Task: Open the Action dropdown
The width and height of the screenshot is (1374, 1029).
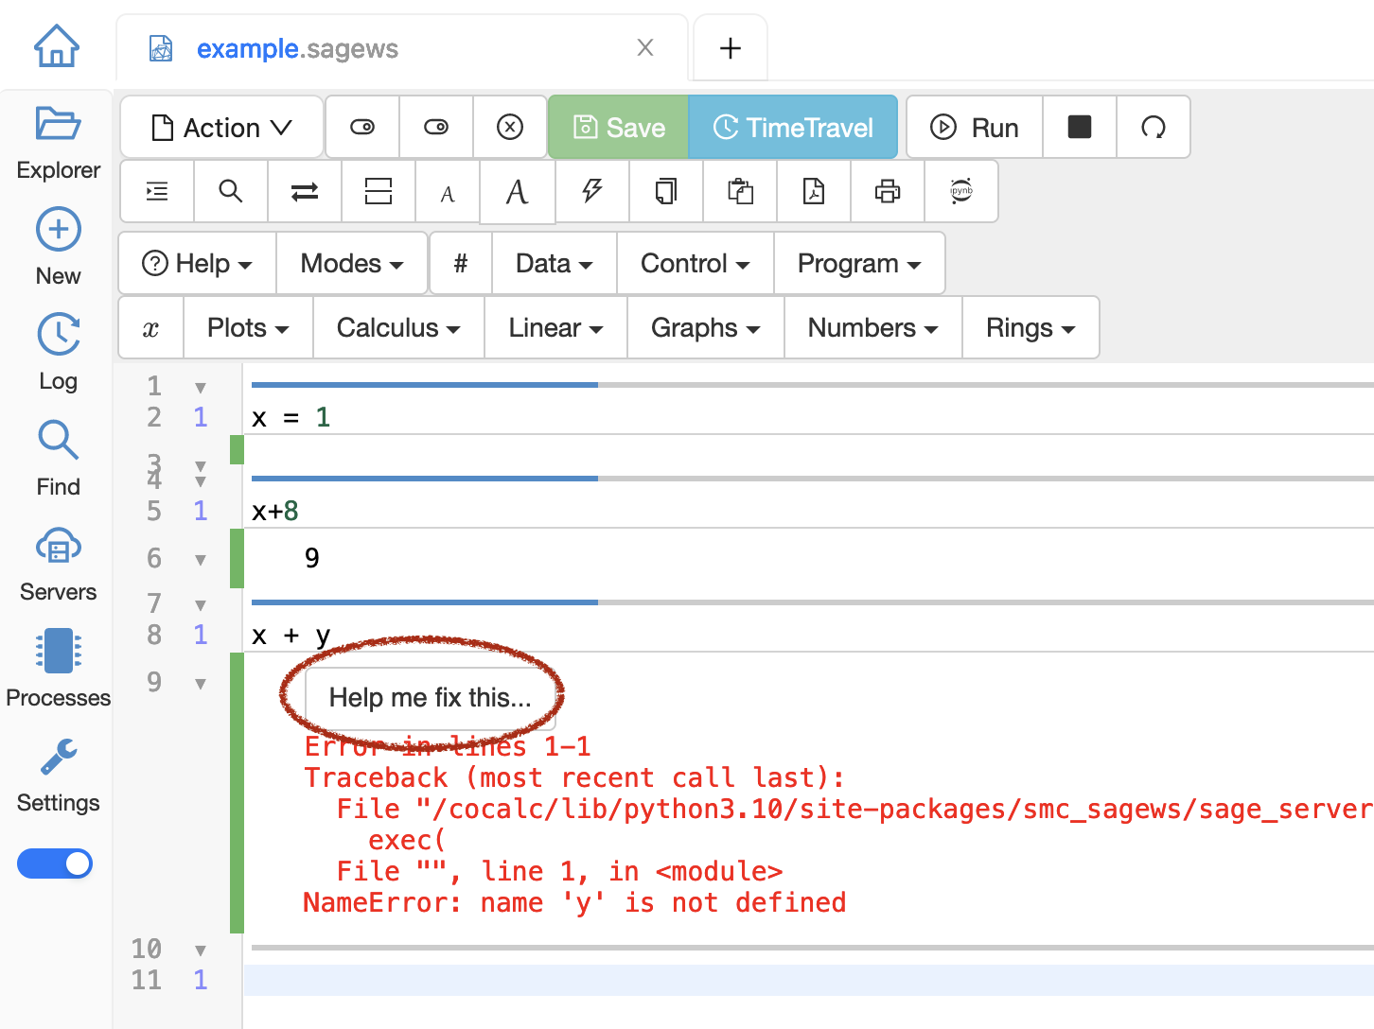Action: 220,127
